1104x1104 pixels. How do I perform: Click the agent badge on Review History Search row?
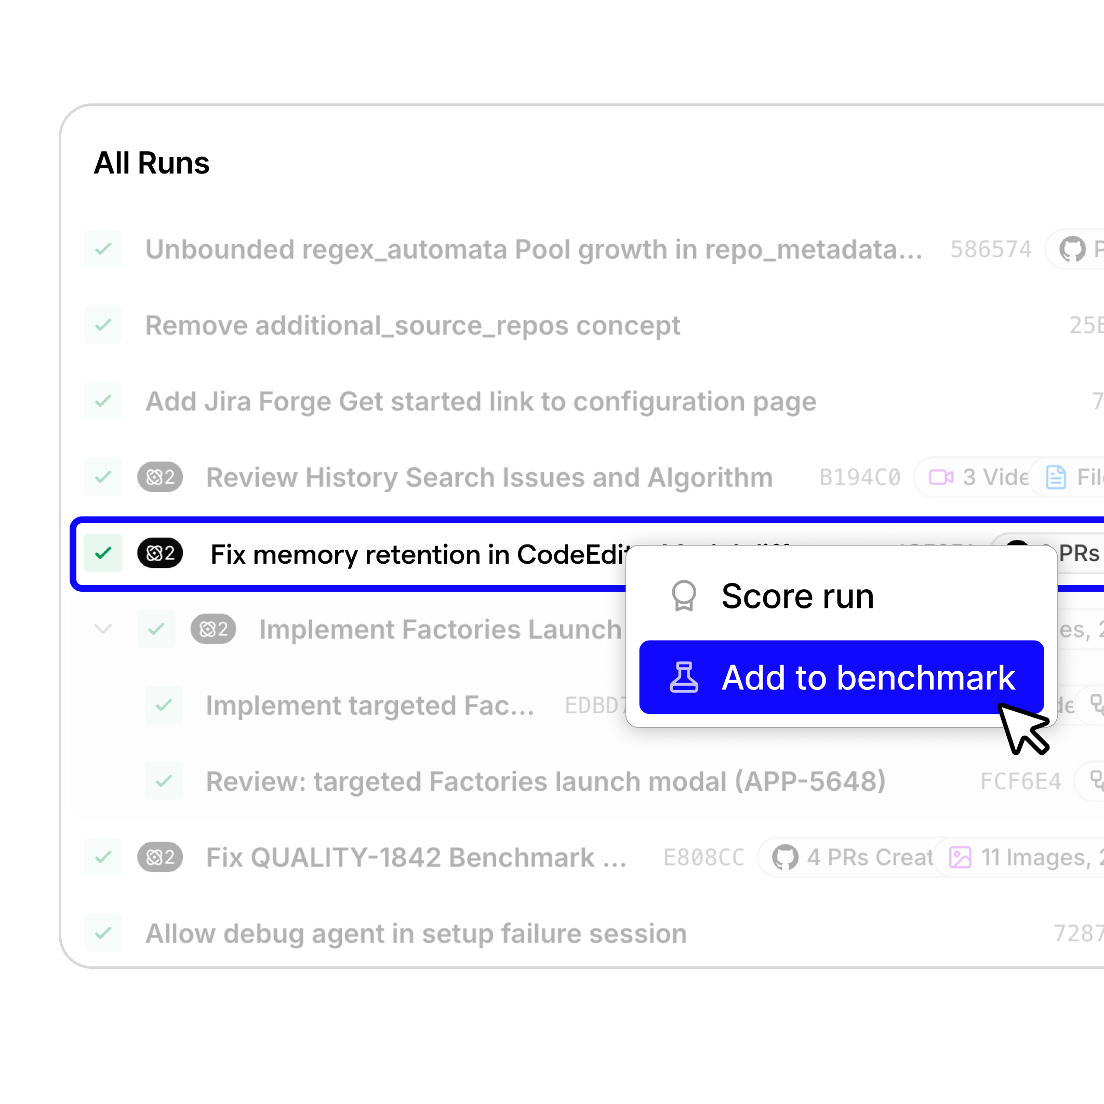point(160,477)
